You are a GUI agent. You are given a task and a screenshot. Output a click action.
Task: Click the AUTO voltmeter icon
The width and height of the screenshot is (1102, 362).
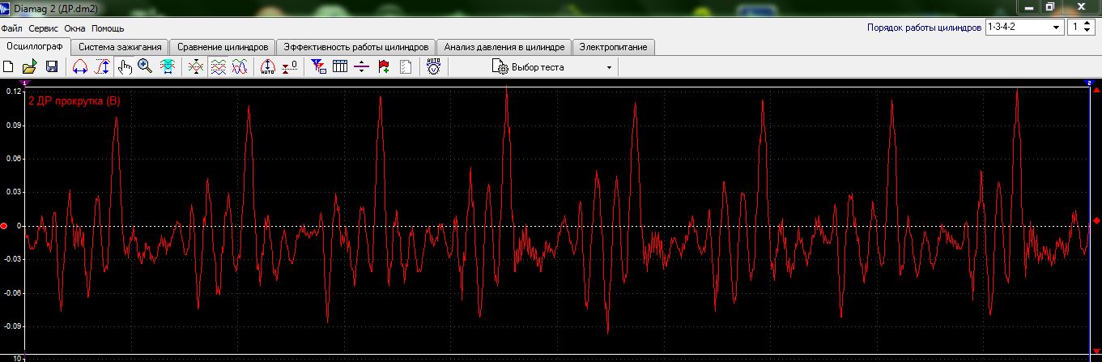[x=434, y=67]
